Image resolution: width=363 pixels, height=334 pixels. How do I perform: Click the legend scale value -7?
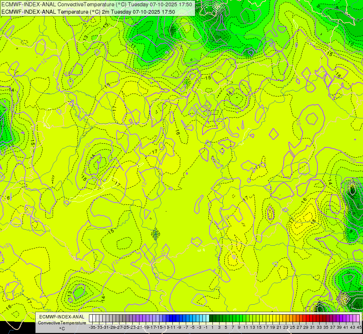click(186, 328)
